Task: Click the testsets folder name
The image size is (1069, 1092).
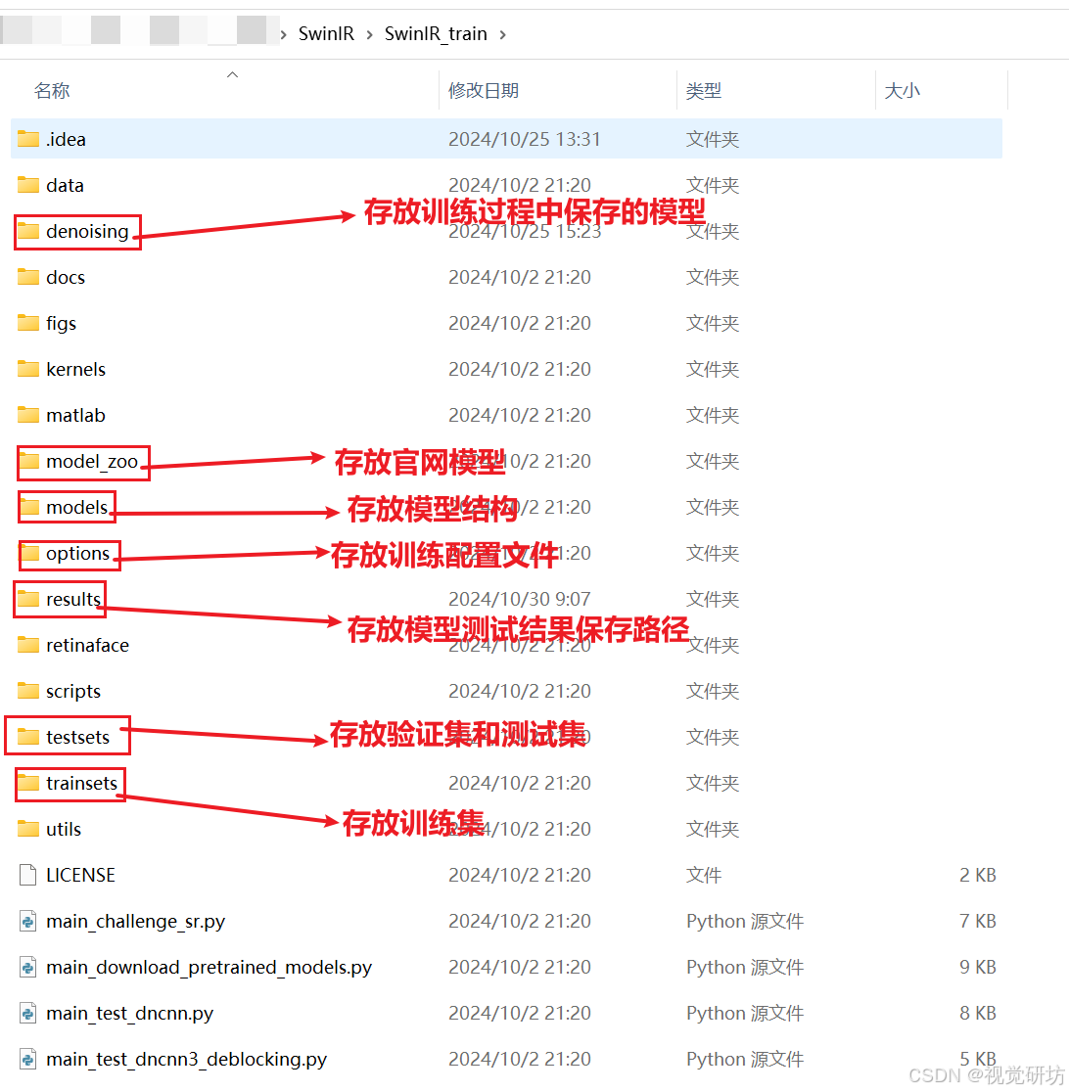Action: pyautogui.click(x=78, y=737)
